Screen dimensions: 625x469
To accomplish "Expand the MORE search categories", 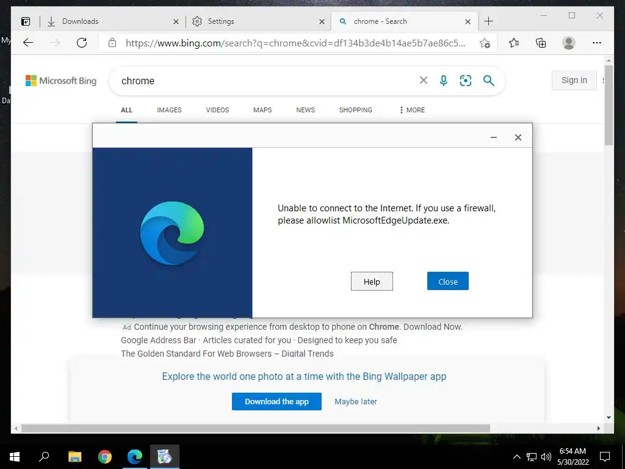I will pyautogui.click(x=412, y=110).
